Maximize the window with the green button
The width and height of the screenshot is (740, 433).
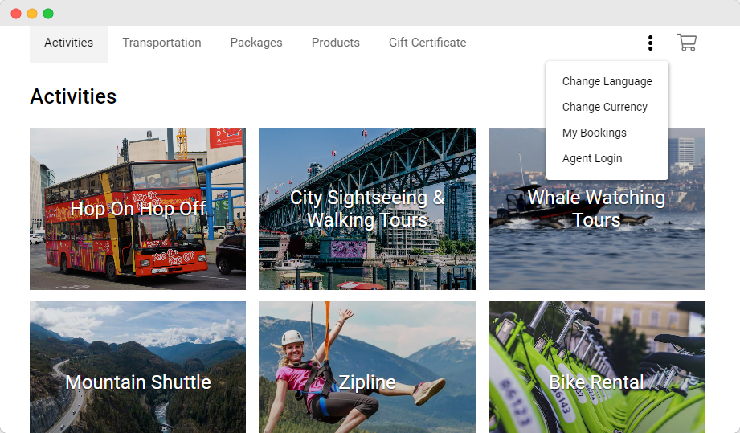point(48,14)
